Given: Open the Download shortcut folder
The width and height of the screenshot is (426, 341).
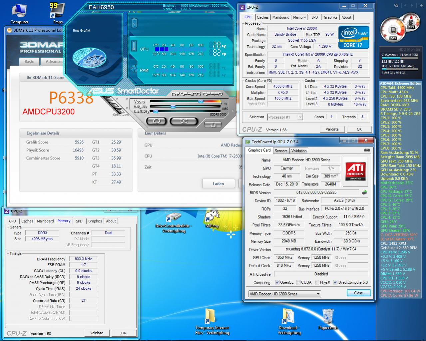Looking at the screenshot, I should [289, 322].
